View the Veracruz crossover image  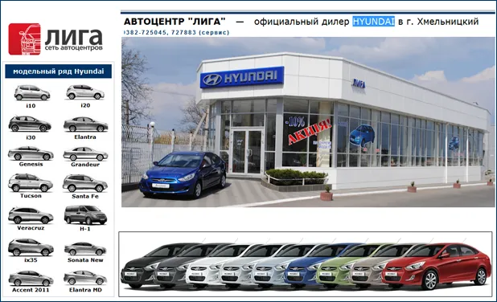click(31, 215)
